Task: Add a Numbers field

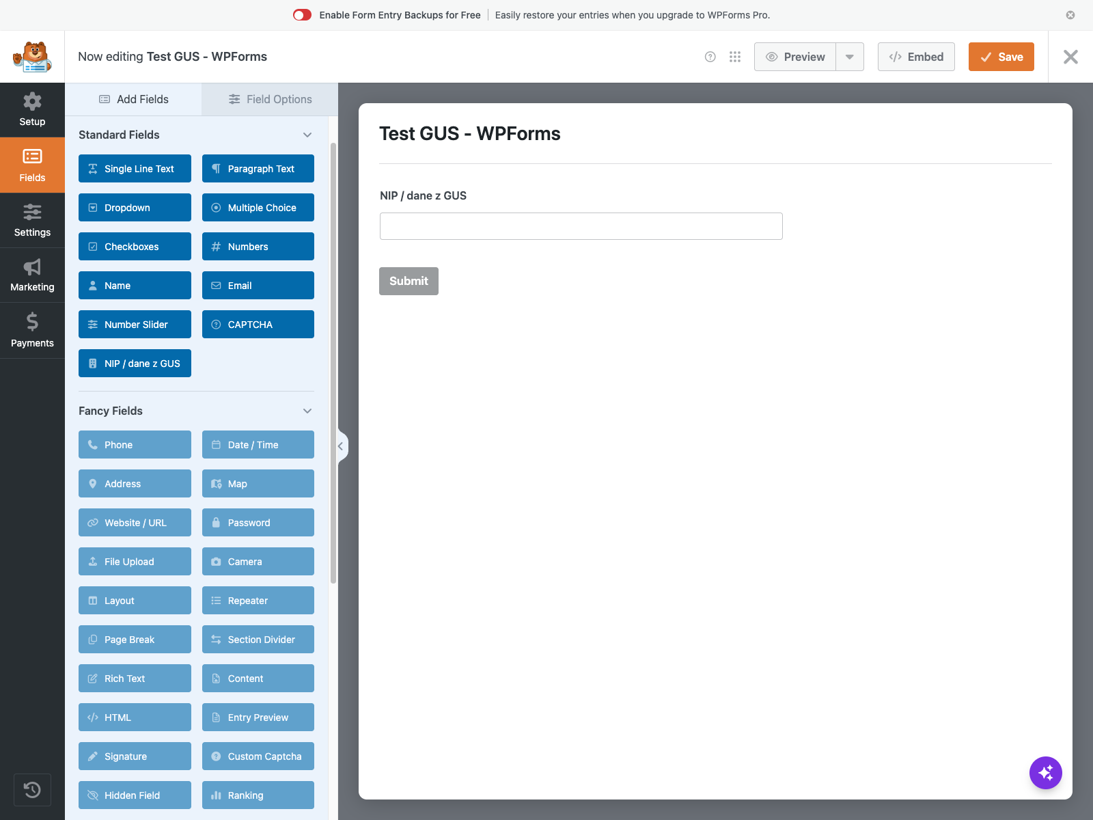Action: coord(258,247)
